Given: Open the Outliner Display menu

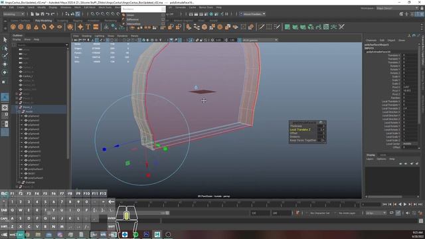Looking at the screenshot, I should point(17,40).
